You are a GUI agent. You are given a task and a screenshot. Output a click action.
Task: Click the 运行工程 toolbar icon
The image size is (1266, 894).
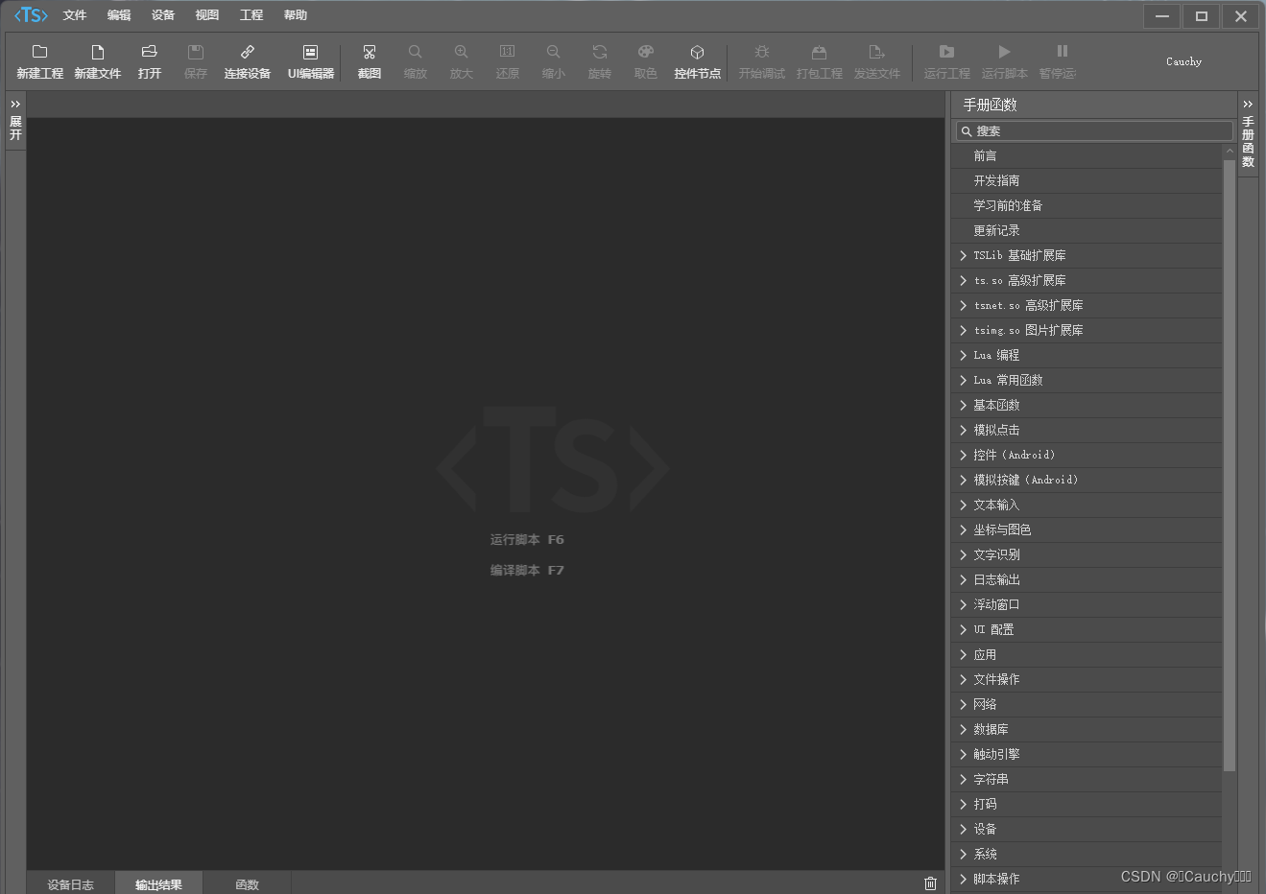946,52
